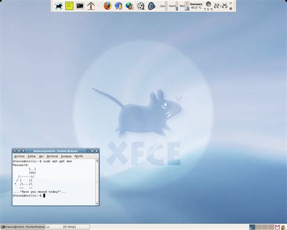The image size is (287, 230).
Task: Click the small square button below panel X
Action: (x=231, y=8)
